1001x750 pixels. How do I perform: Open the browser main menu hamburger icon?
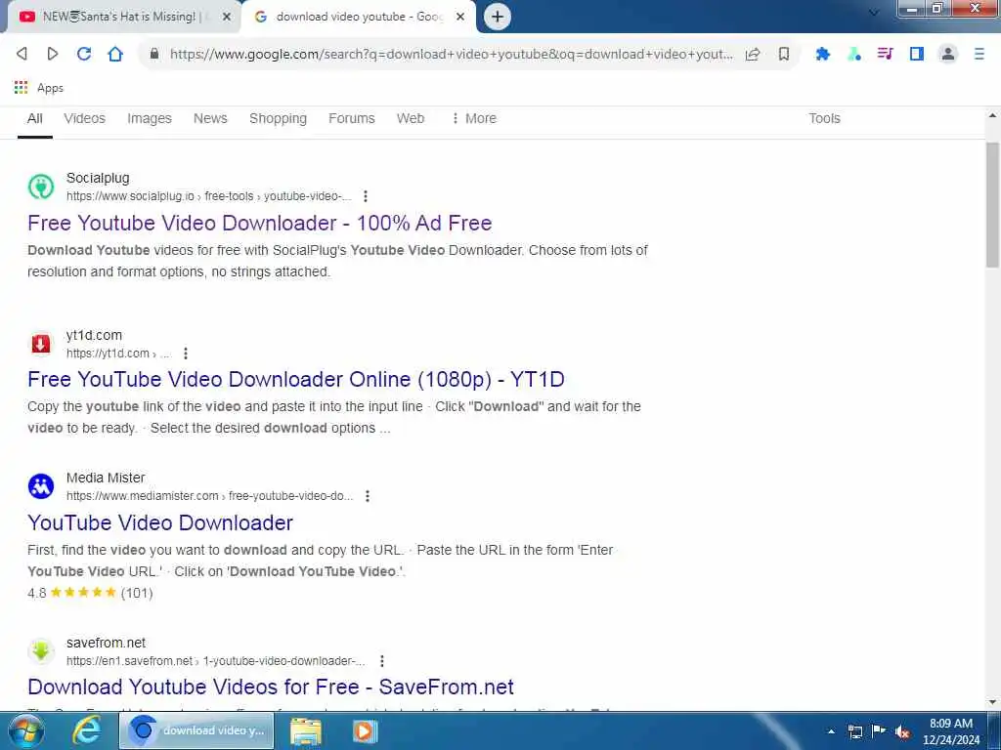click(979, 55)
